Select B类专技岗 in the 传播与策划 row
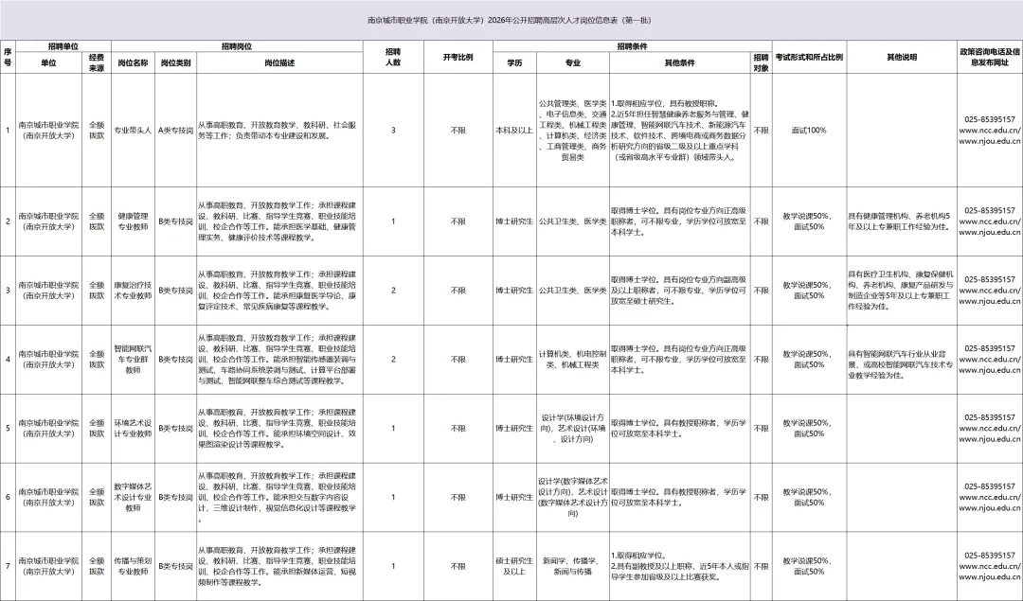The height and width of the screenshot is (601, 1023). (x=175, y=566)
